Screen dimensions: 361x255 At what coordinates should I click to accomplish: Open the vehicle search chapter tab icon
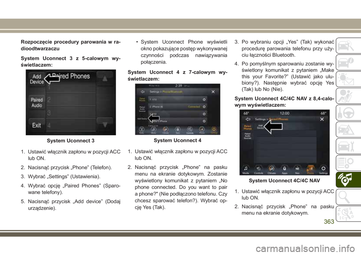click(348, 46)
